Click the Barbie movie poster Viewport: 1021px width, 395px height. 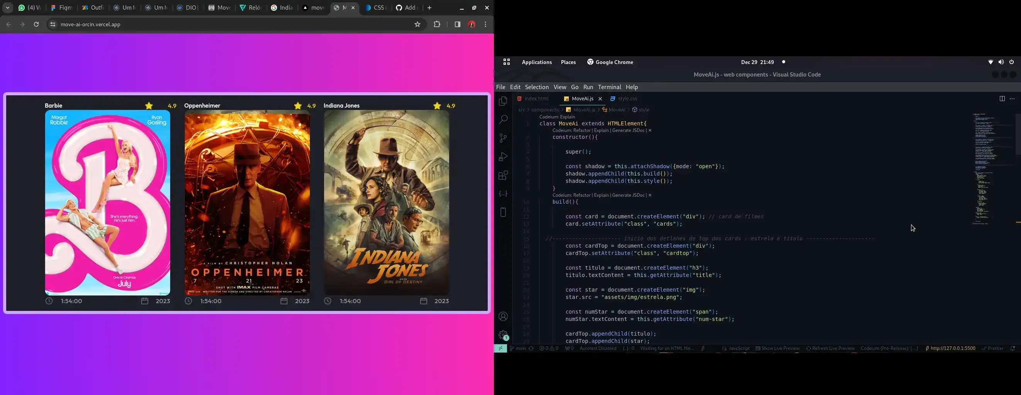(x=107, y=203)
